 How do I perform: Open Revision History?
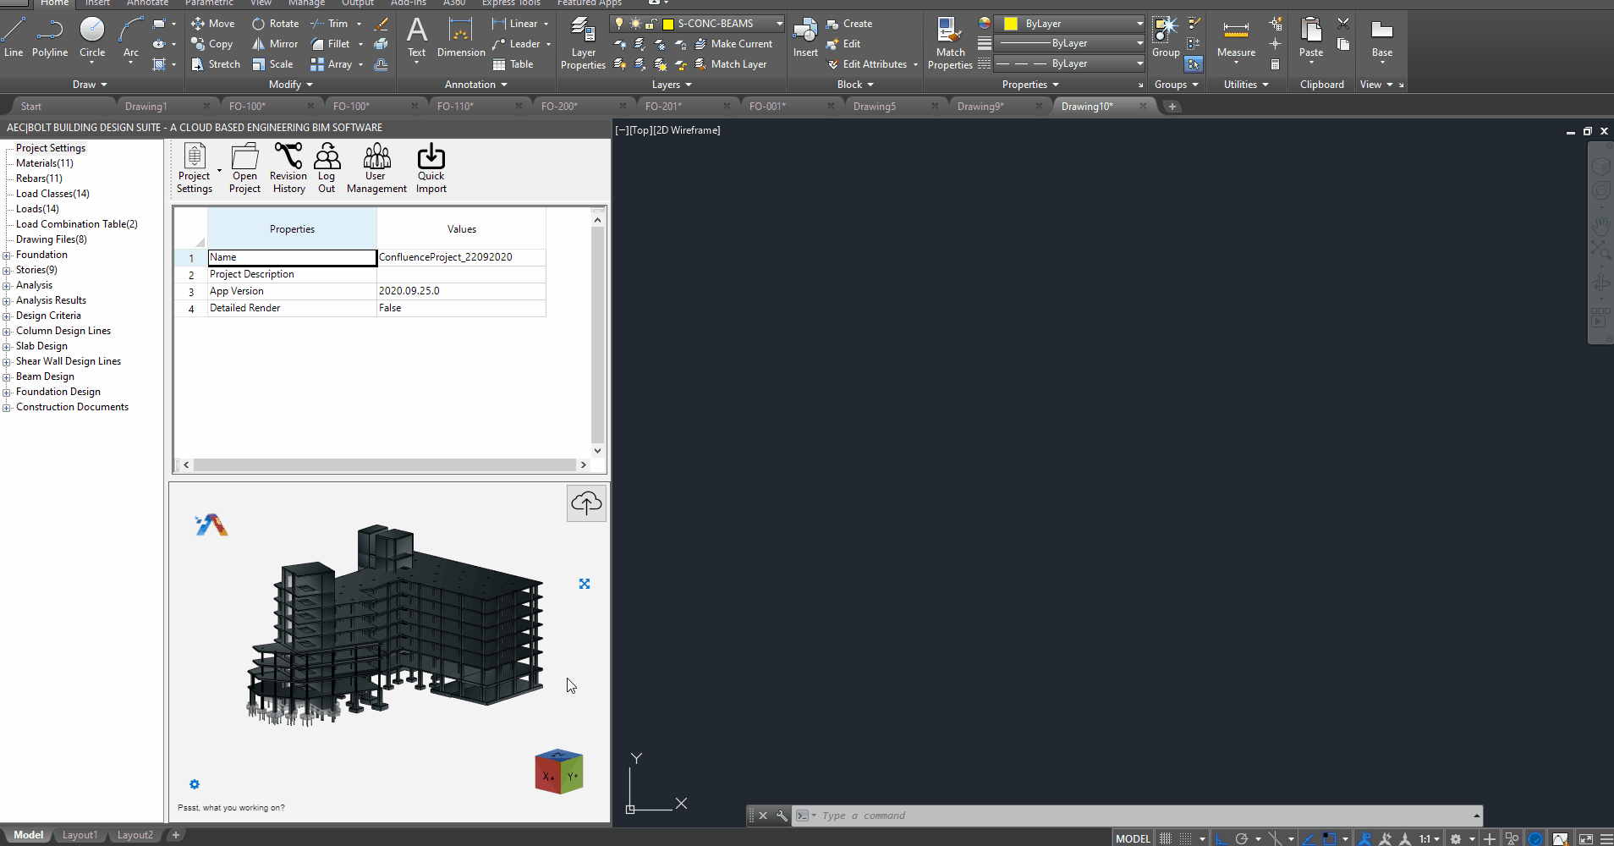(288, 168)
